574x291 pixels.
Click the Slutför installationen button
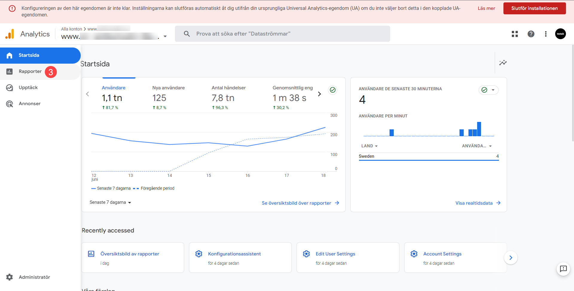534,8
